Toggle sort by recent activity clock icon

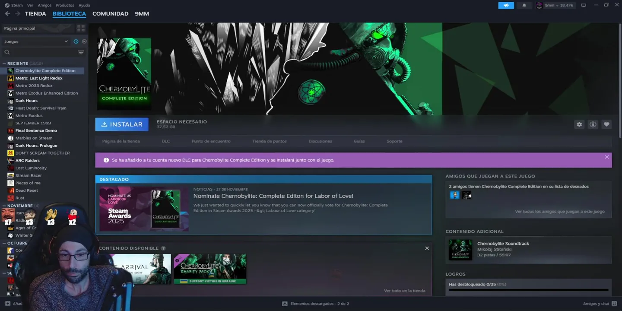pos(76,41)
